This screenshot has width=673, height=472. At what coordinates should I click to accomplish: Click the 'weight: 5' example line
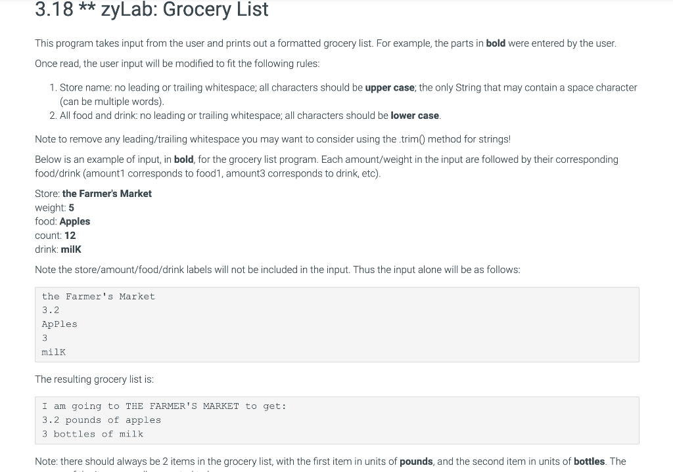pos(55,208)
